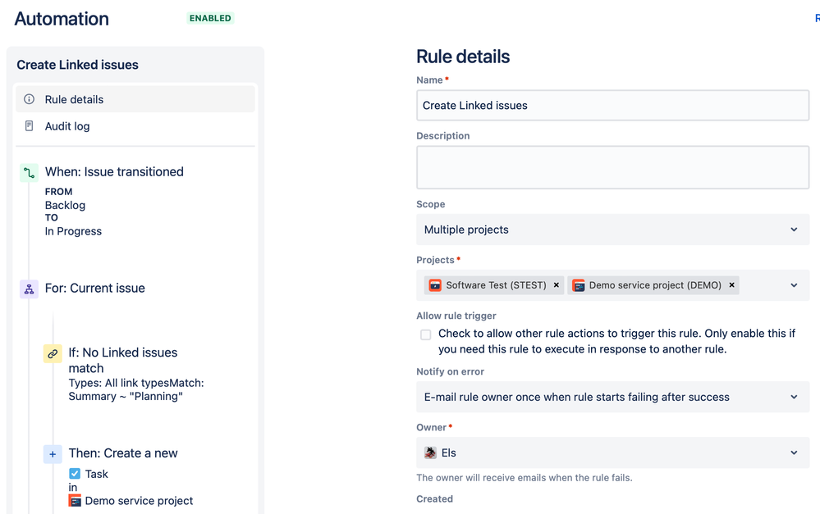Select the Issue transitioned trigger icon
The width and height of the screenshot is (820, 514).
coord(29,173)
